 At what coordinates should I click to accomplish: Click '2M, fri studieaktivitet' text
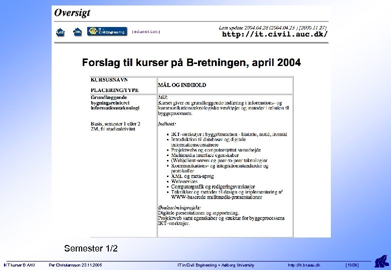(113, 129)
